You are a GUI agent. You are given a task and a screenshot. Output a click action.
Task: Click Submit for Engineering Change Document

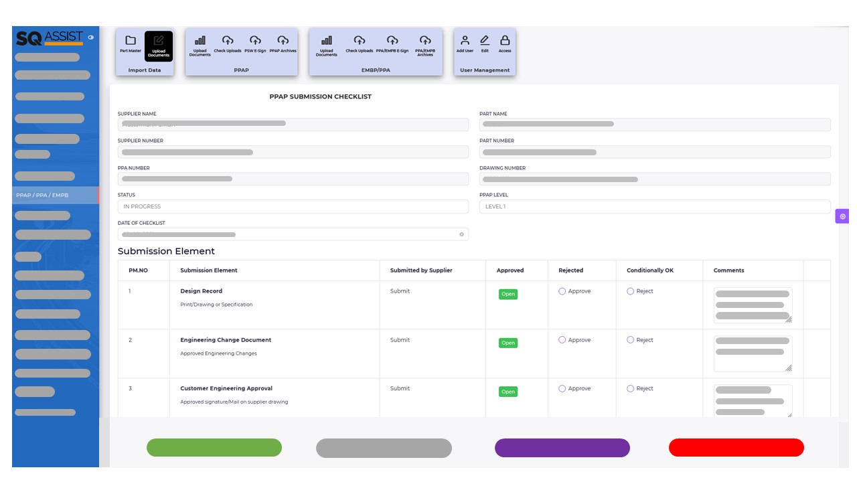pos(400,340)
